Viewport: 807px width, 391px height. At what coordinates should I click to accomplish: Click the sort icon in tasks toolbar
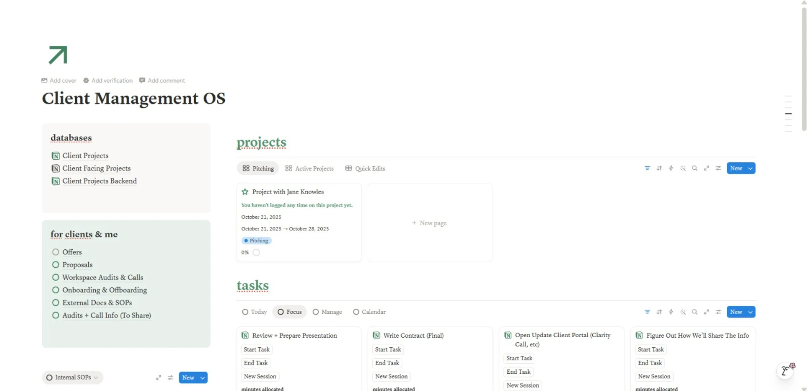pyautogui.click(x=659, y=312)
